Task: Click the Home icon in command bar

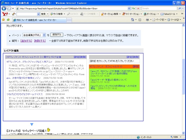Action: coord(133,20)
